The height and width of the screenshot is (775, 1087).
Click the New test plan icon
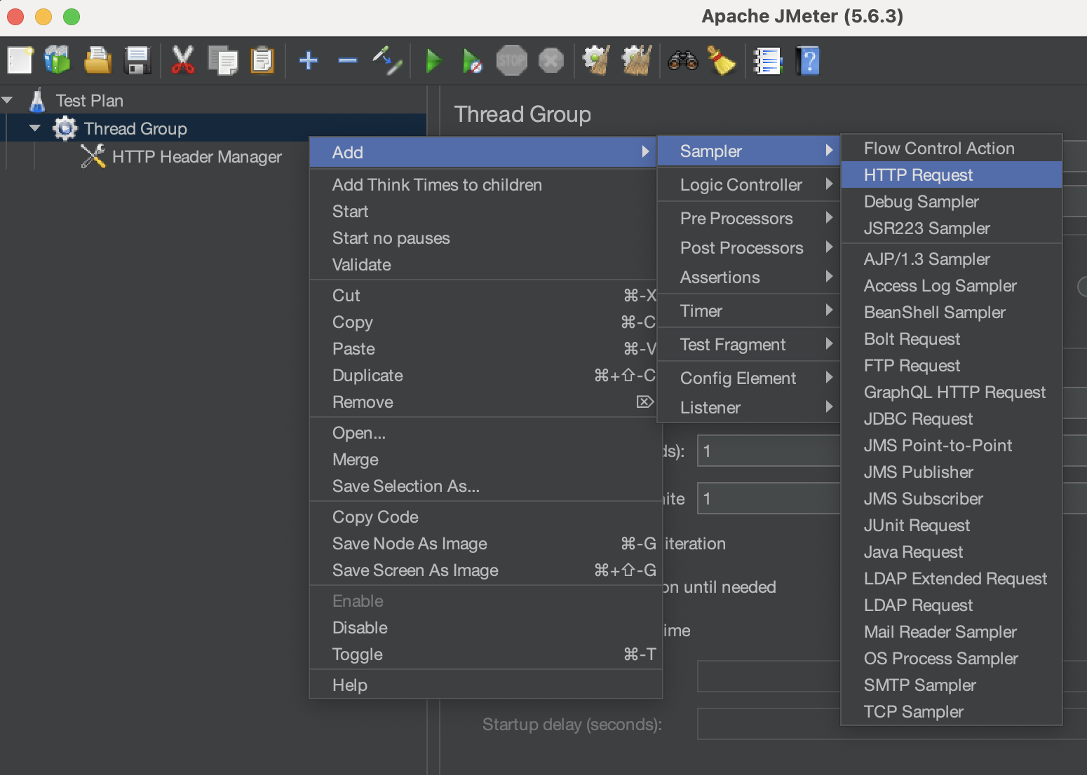click(20, 60)
